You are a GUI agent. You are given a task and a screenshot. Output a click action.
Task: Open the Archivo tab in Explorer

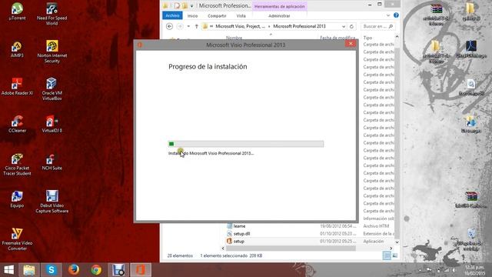[172, 15]
